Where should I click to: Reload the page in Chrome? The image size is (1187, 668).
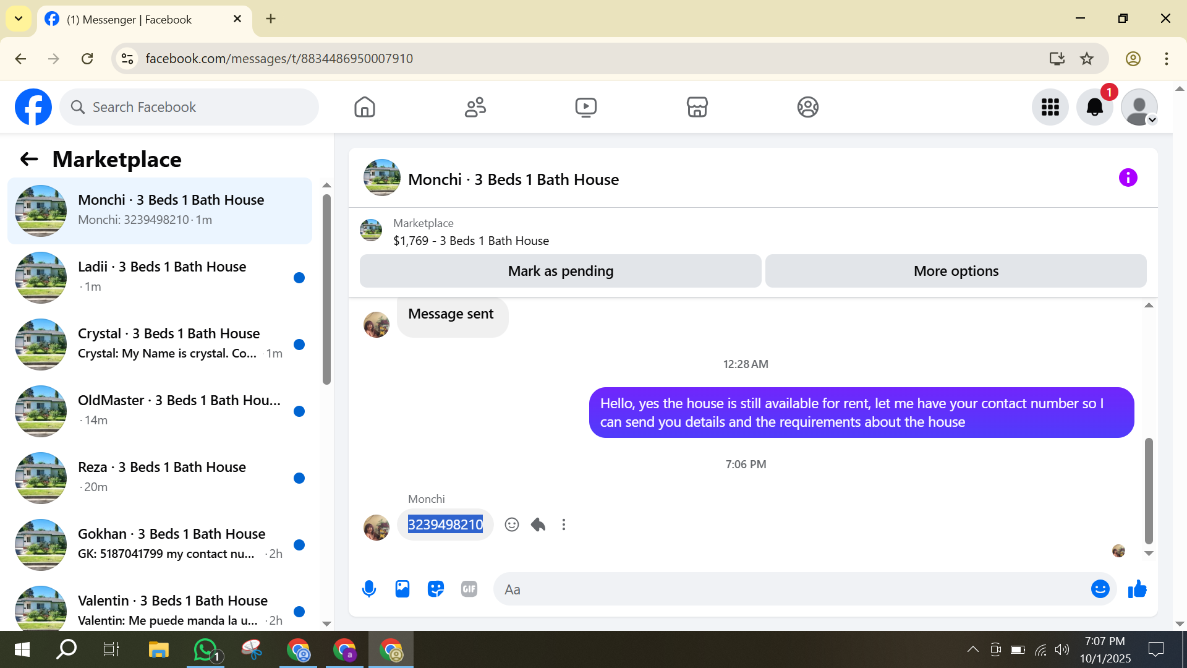pos(87,58)
